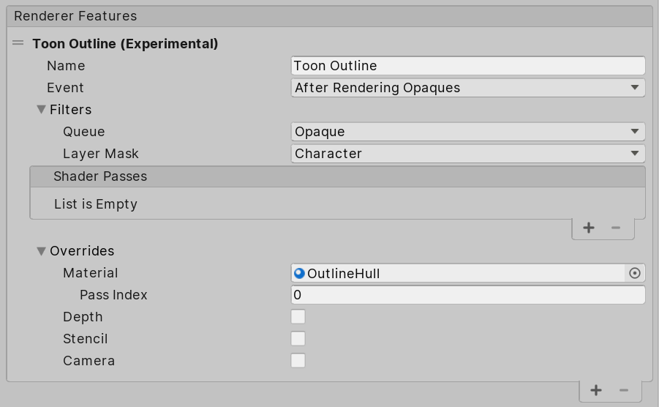The image size is (659, 407).
Task: Click the drag handle beside Toon Outline
Action: (x=18, y=43)
